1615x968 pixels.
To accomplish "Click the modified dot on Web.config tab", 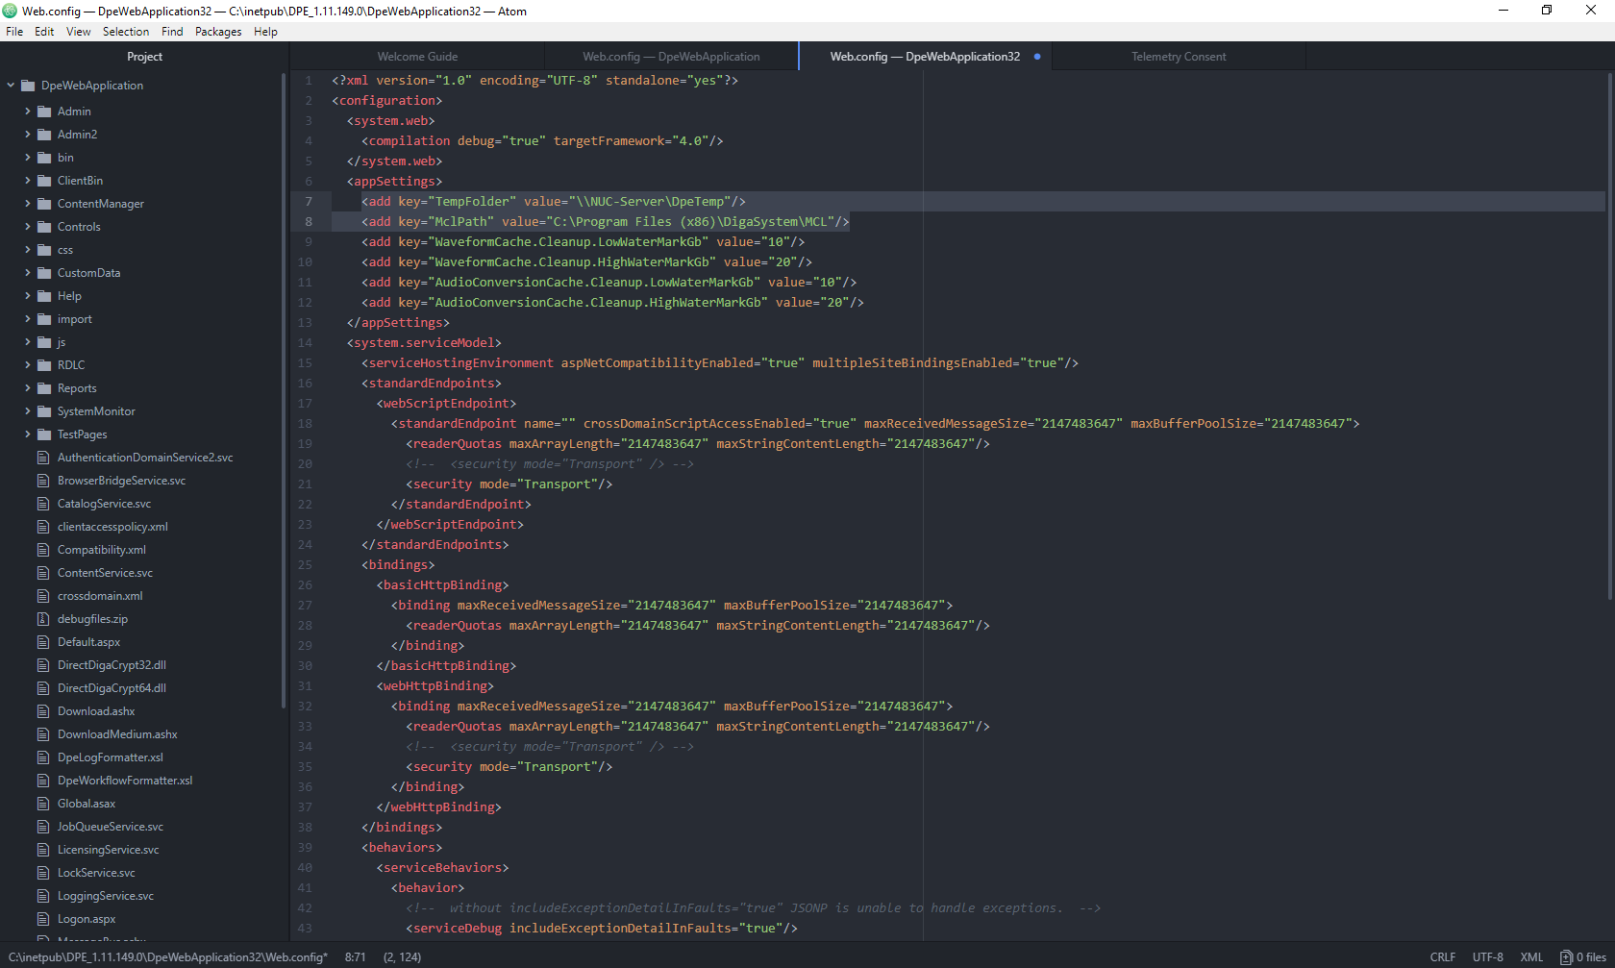I will pyautogui.click(x=1037, y=57).
